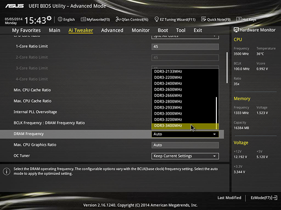This screenshot has width=281, height=210.
Task: Click the Max. CPU Graphics Ratio field
Action: [x=185, y=145]
